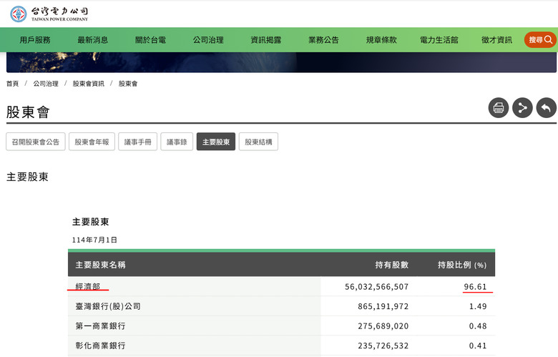Image resolution: width=558 pixels, height=357 pixels.
Task: Open the 最新消息 menu
Action: (x=92, y=40)
